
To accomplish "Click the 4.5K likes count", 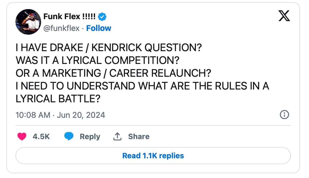I will (x=41, y=137).
